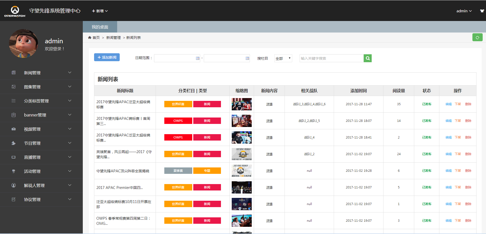This screenshot has width=486, height=234.
Task: Click 已发布 status of the 24-reads news
Action: click(427, 154)
